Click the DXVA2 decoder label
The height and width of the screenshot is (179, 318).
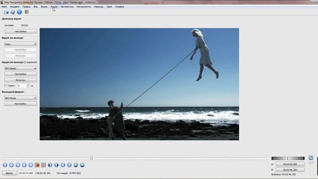coord(24,25)
